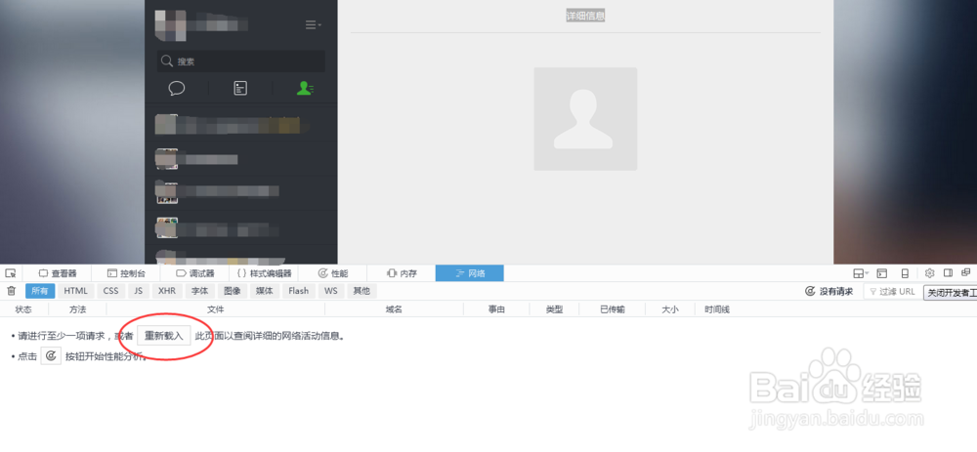Viewport: 977px width, 452px height.
Task: Toggle responsive design mode phone icon
Action: point(905,273)
